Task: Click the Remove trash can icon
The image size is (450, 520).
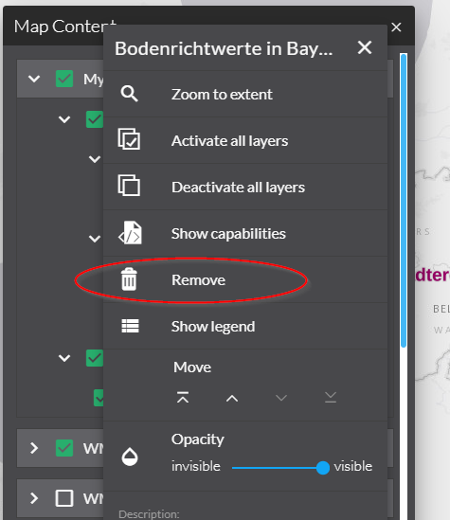Action: click(129, 279)
